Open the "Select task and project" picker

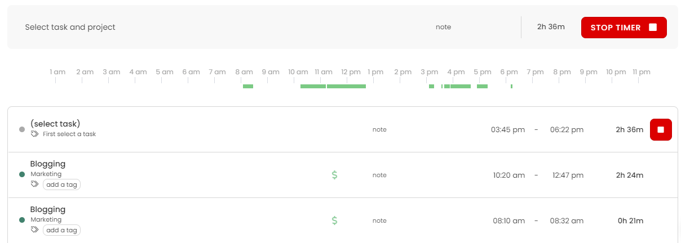click(x=70, y=28)
